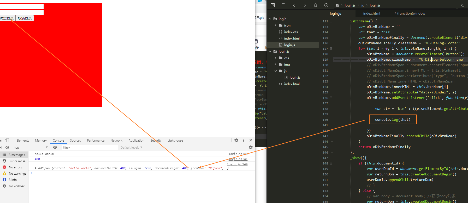
Task: Switch to the Application tab
Action: [136, 140]
